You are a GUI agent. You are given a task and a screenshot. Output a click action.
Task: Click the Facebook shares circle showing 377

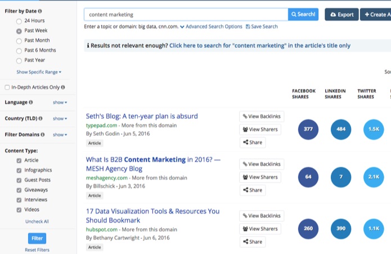308,129
